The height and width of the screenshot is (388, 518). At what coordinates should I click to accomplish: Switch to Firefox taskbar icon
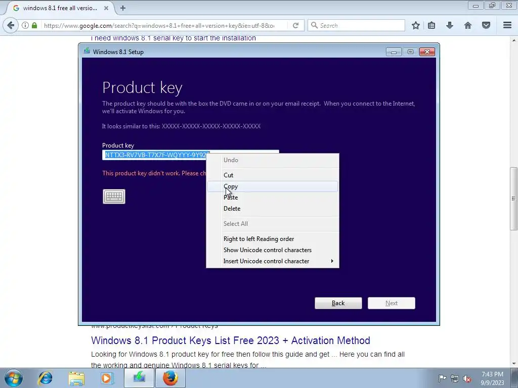coord(170,378)
